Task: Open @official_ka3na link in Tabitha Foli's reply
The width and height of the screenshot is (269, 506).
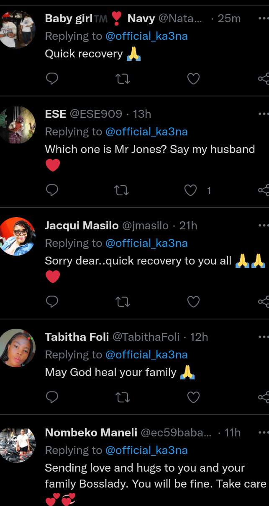Action: (x=146, y=355)
